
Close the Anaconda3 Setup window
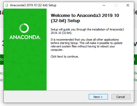(128, 5)
